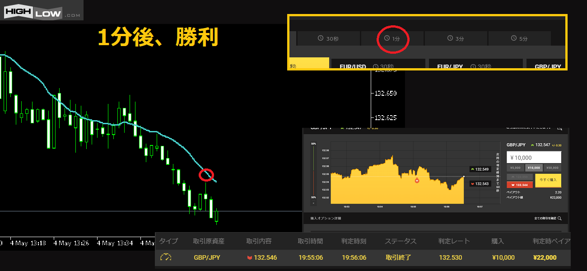Select the 1分 expiry tab
This screenshot has height=271, width=587.
coord(392,39)
